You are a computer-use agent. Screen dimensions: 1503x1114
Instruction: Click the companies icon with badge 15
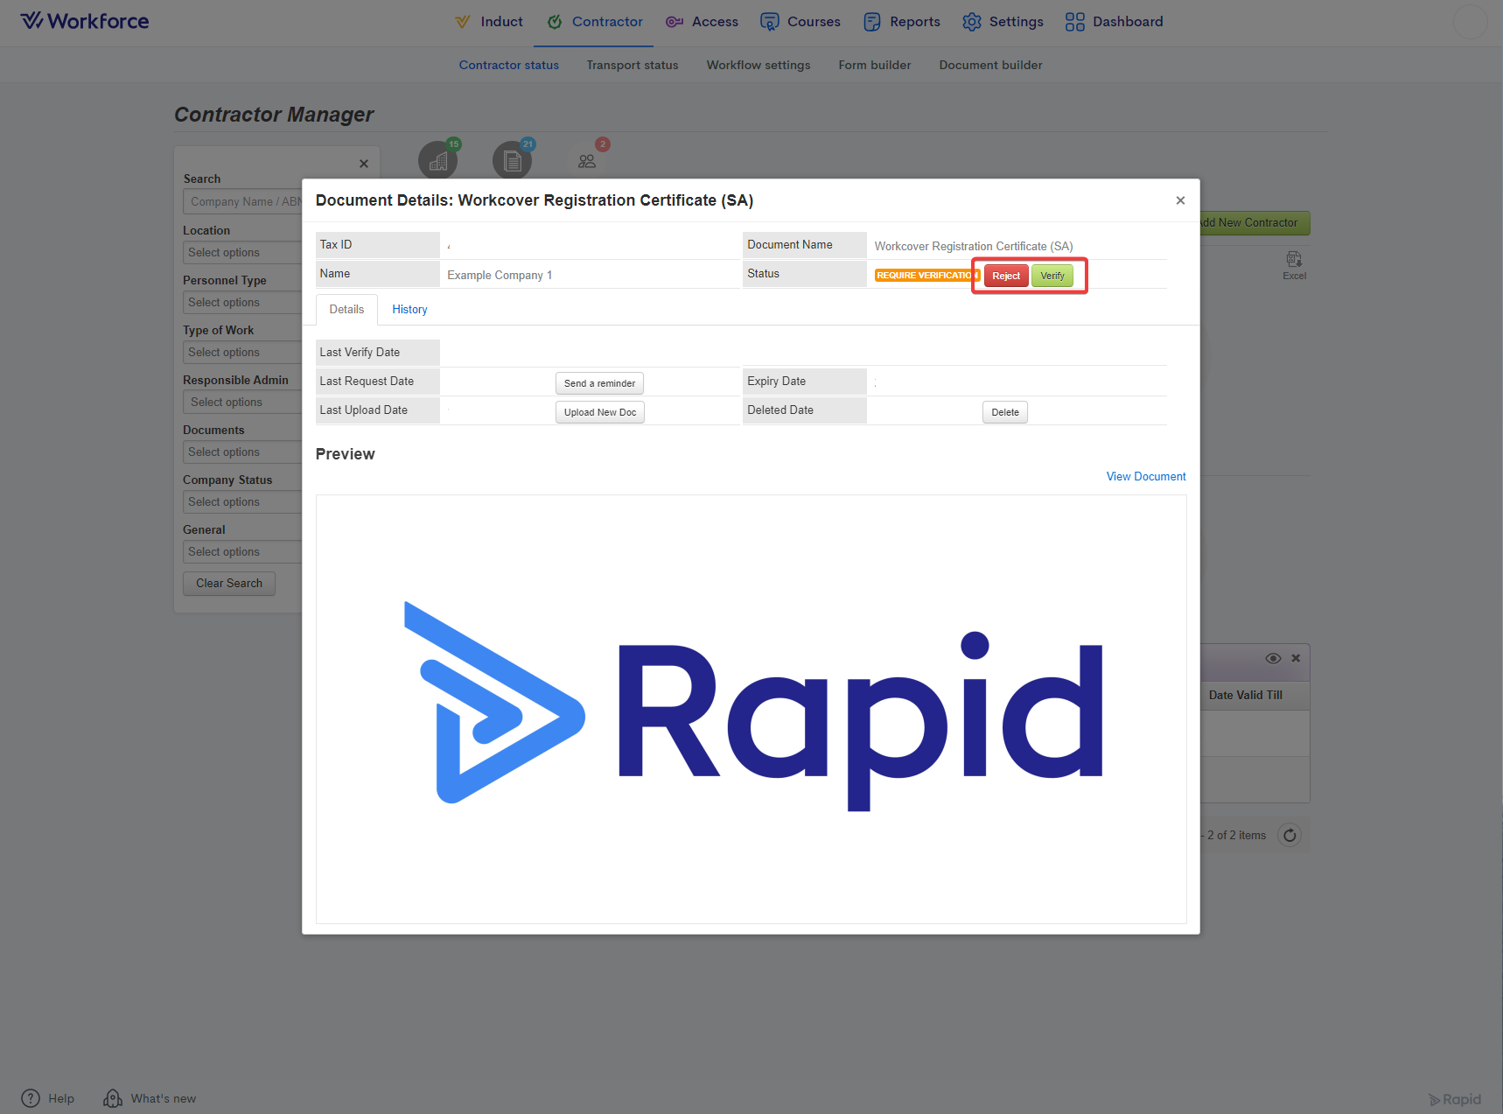click(437, 160)
